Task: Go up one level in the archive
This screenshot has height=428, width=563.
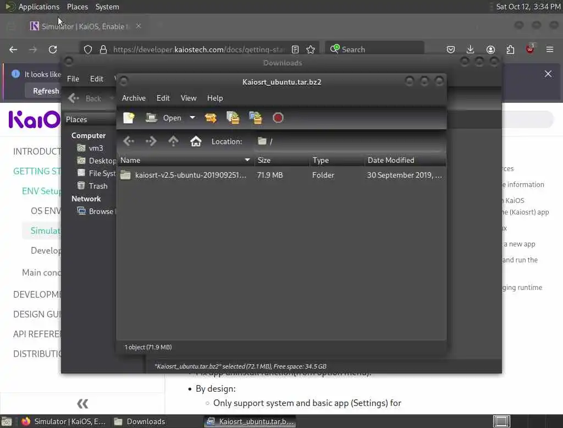Action: [x=173, y=141]
